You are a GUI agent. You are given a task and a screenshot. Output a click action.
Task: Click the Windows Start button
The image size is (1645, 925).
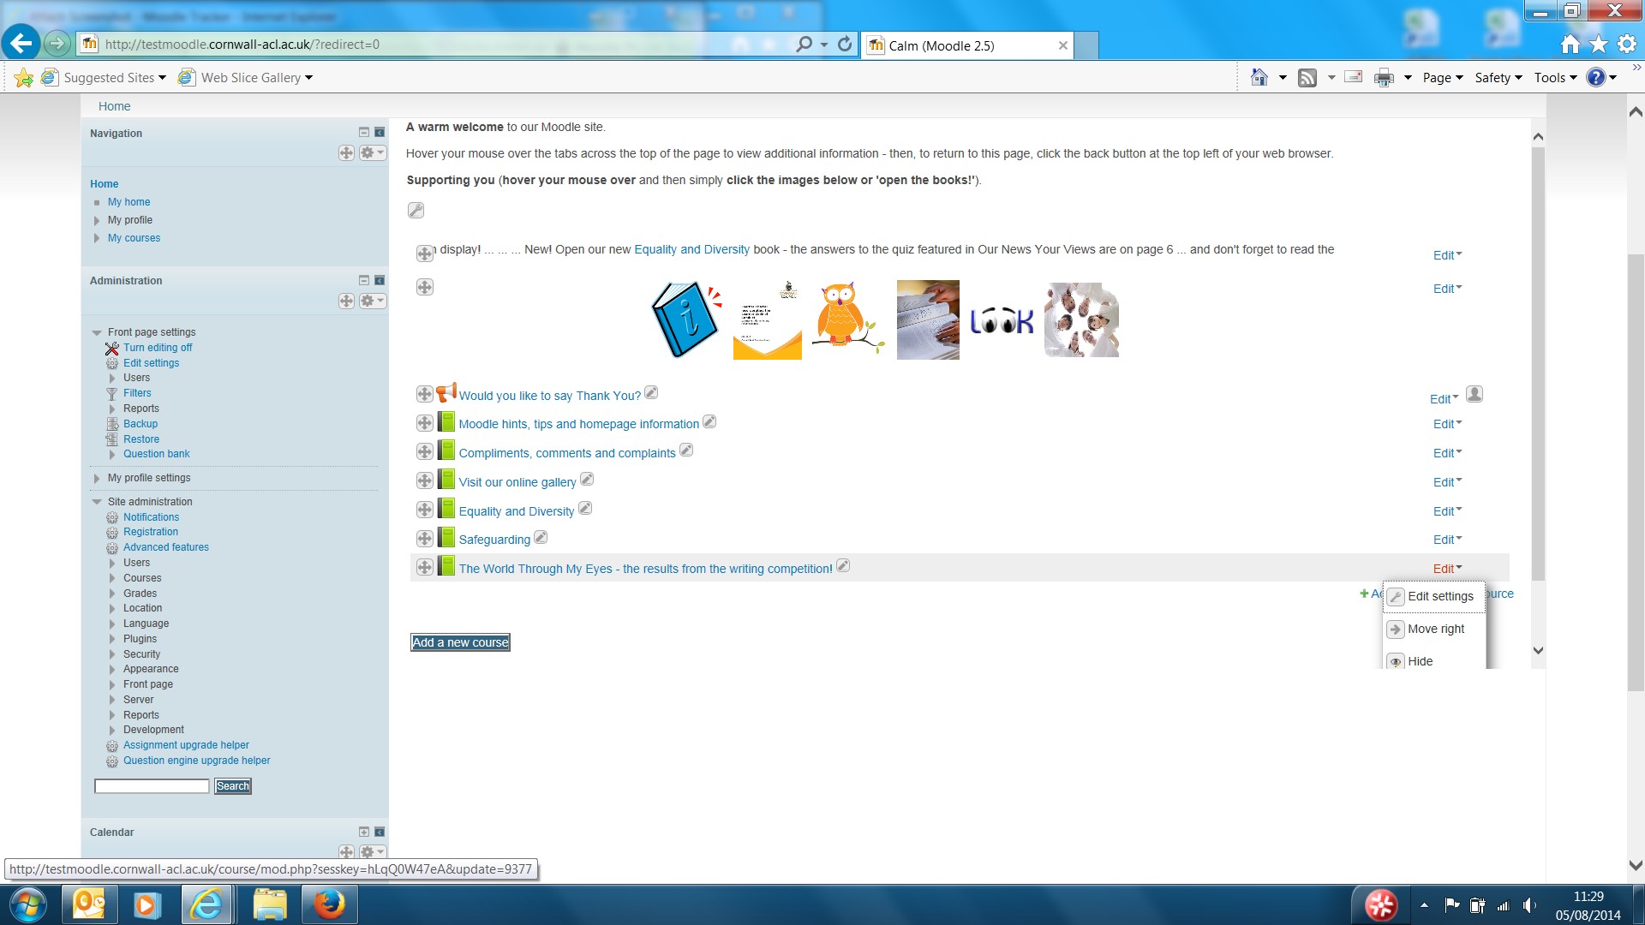click(27, 904)
